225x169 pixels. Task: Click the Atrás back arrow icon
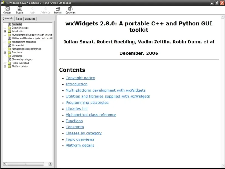[33, 9]
